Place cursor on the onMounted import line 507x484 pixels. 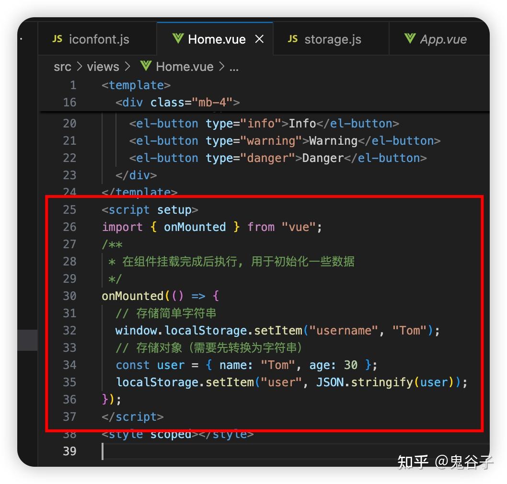(211, 227)
